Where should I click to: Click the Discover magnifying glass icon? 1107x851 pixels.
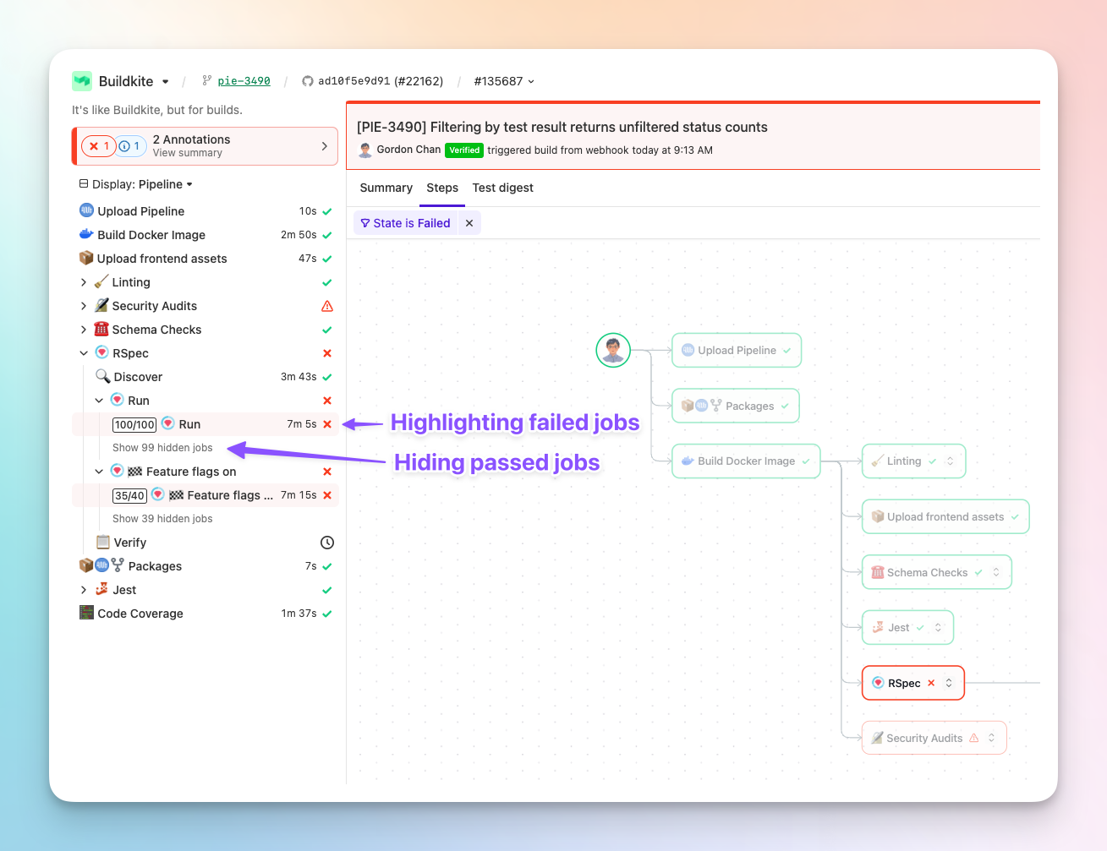pos(103,376)
